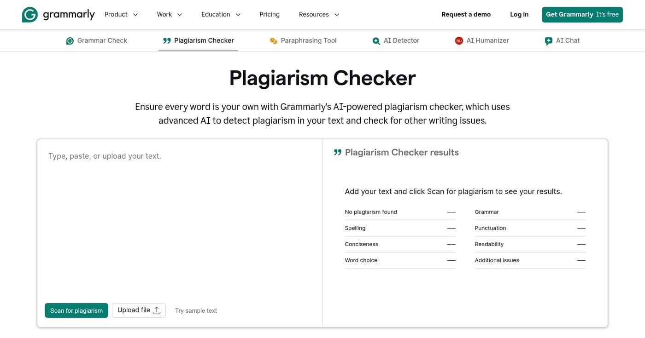This screenshot has height=338, width=645.
Task: Open the Resources menu label
Action: (314, 15)
